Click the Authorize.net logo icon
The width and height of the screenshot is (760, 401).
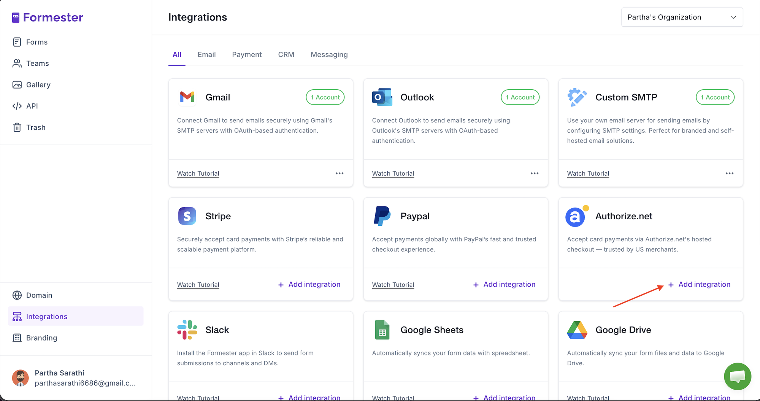click(x=577, y=216)
